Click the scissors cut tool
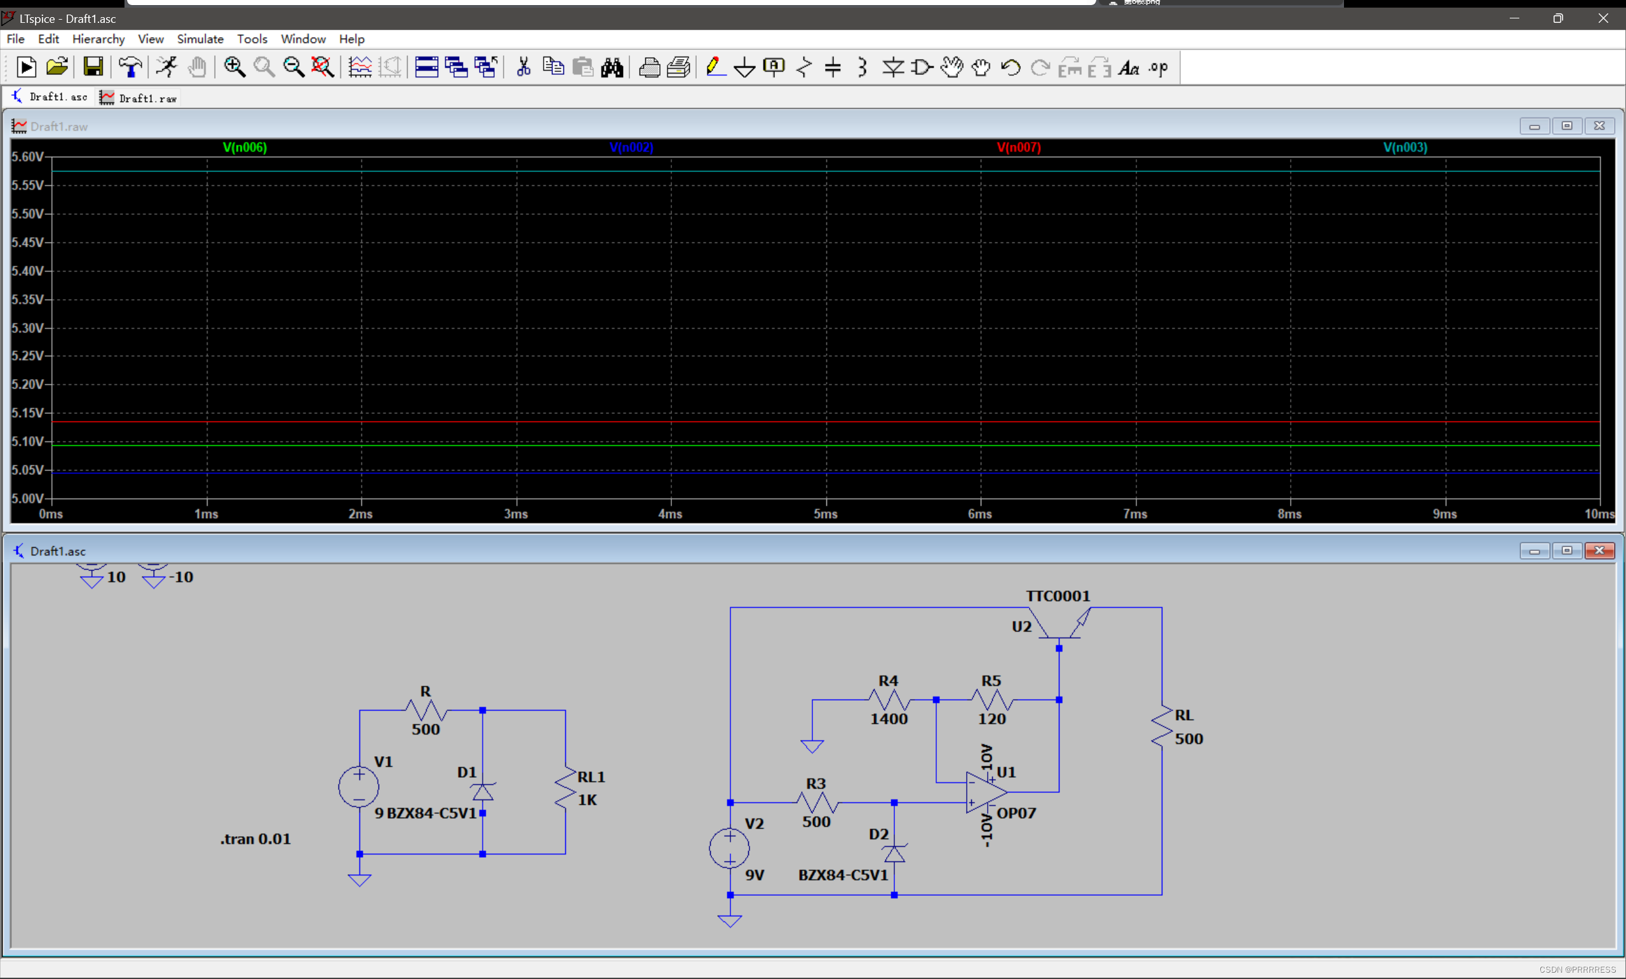 pyautogui.click(x=523, y=67)
